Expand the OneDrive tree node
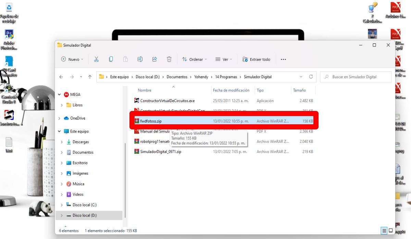The image size is (411, 239). 59,118
